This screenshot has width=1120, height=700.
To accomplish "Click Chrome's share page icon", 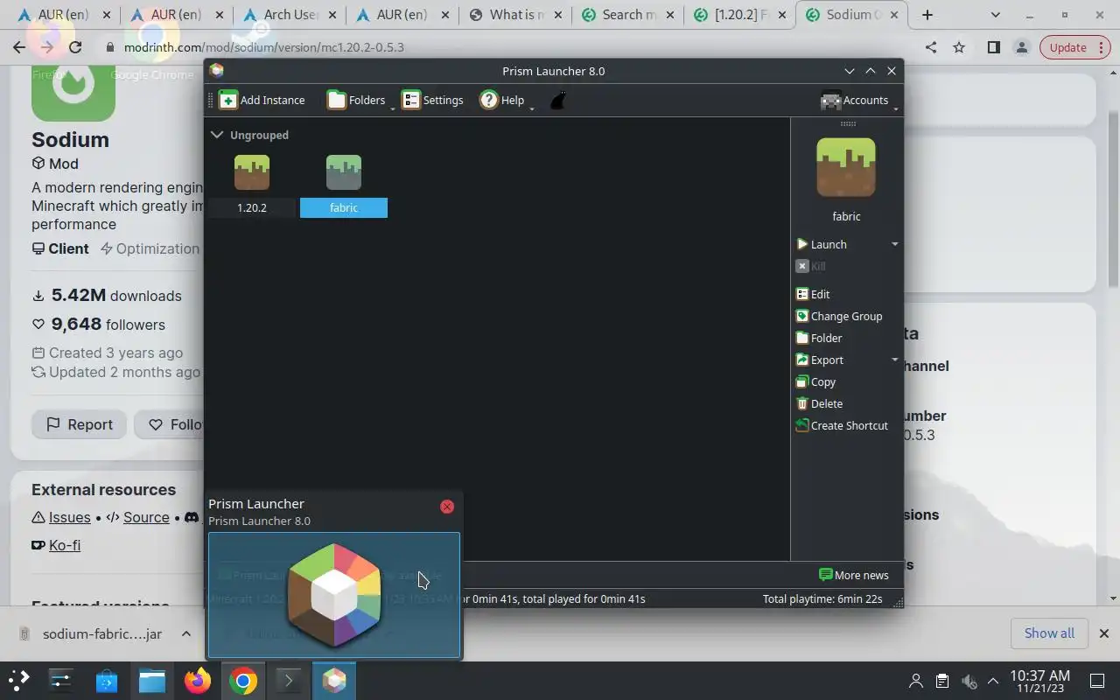I will click(931, 47).
